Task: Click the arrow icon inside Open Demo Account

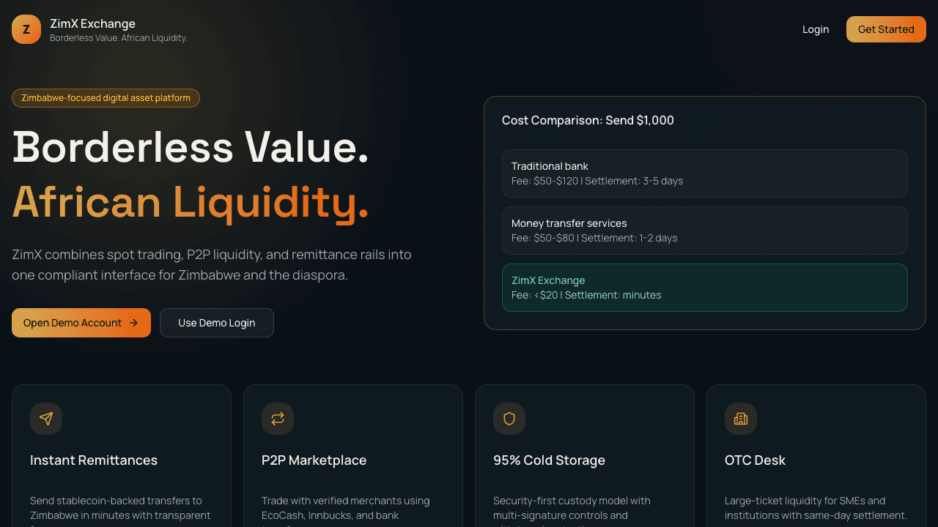Action: 134,322
